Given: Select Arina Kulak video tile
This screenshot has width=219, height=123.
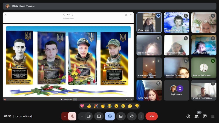Looking at the screenshot, I should pyautogui.click(x=149, y=90).
